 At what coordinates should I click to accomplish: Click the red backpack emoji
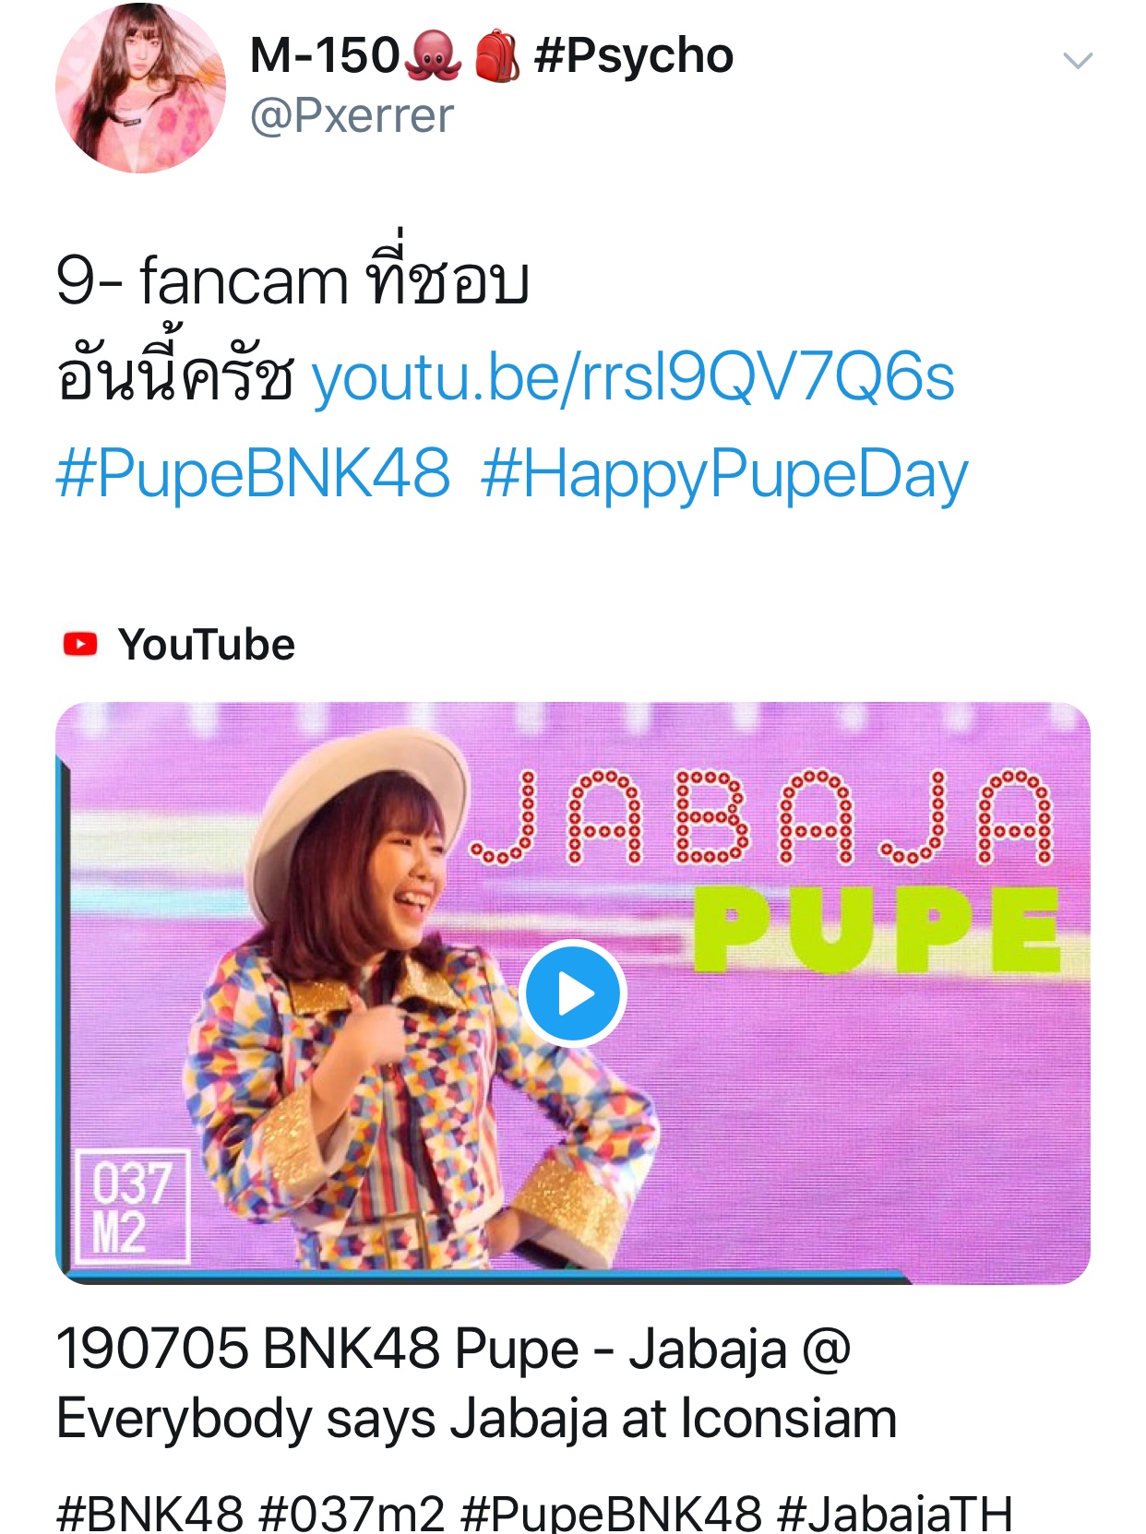(x=497, y=55)
